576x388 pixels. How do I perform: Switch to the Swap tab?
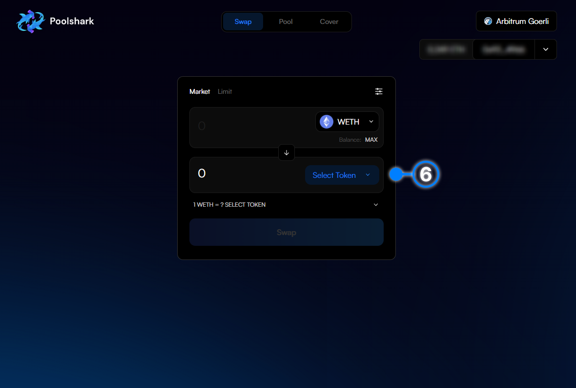243,22
